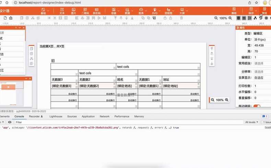Switch to the Recorder tab
This screenshot has width=271, height=168.
point(36,116)
